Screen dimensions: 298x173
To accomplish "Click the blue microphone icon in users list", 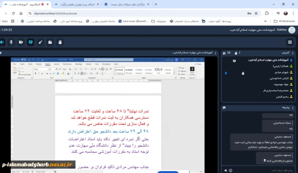I will [x=226, y=73].
